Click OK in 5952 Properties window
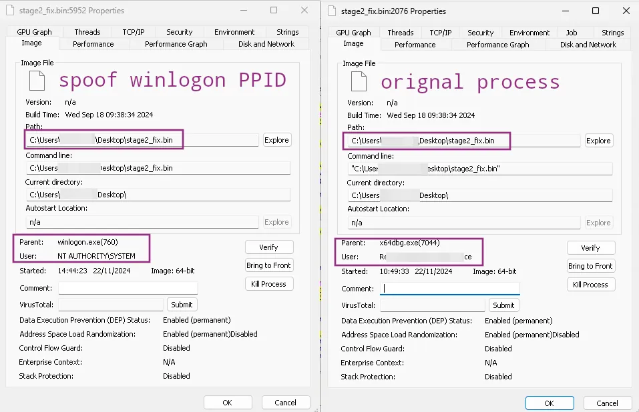 (228, 403)
